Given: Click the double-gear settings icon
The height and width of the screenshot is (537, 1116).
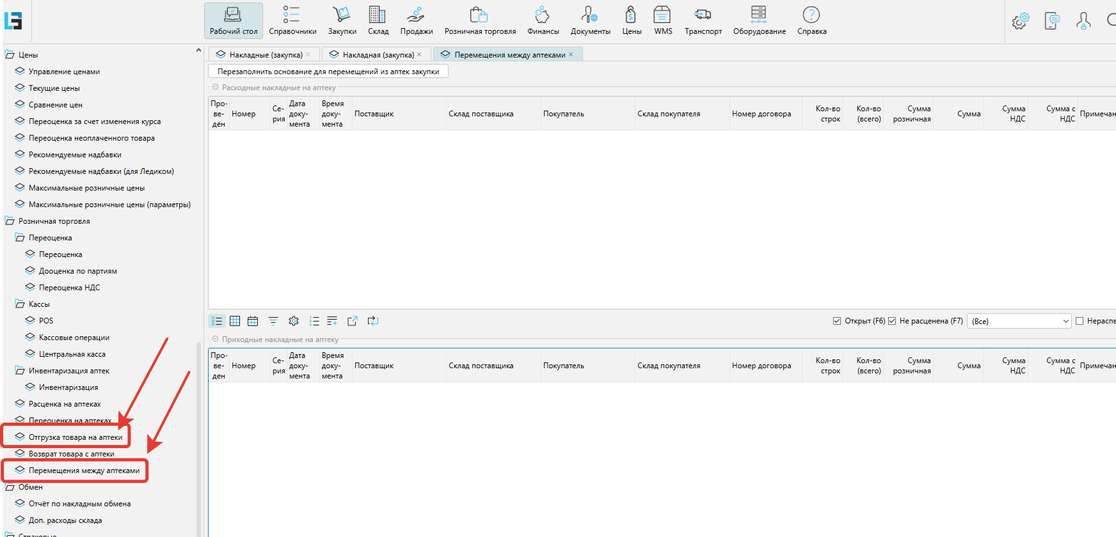Looking at the screenshot, I should coord(1020,21).
